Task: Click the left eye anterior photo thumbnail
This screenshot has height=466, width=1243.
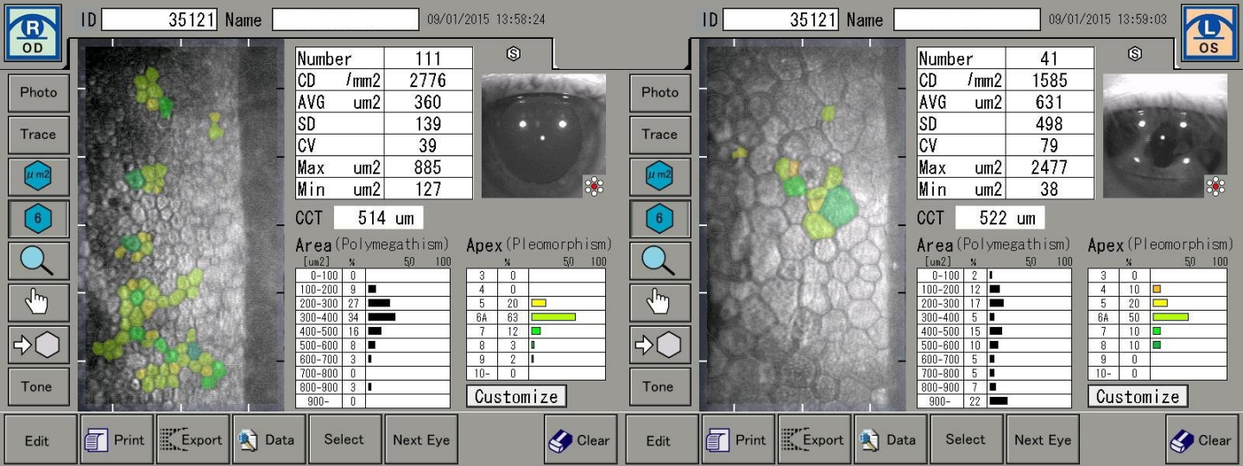Action: pyautogui.click(x=1164, y=135)
